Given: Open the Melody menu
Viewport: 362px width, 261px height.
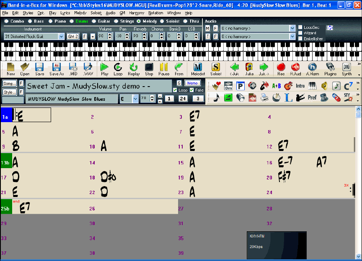Looking at the screenshot, I should tap(80, 13).
